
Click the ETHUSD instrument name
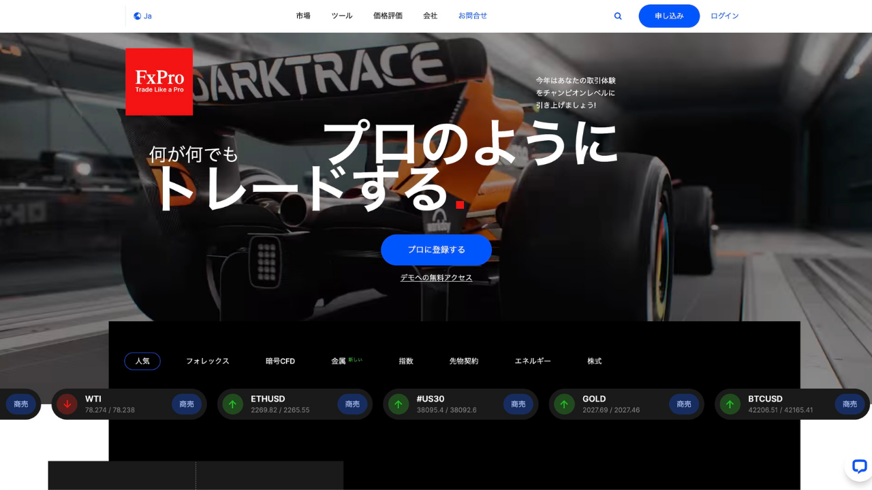pos(268,399)
